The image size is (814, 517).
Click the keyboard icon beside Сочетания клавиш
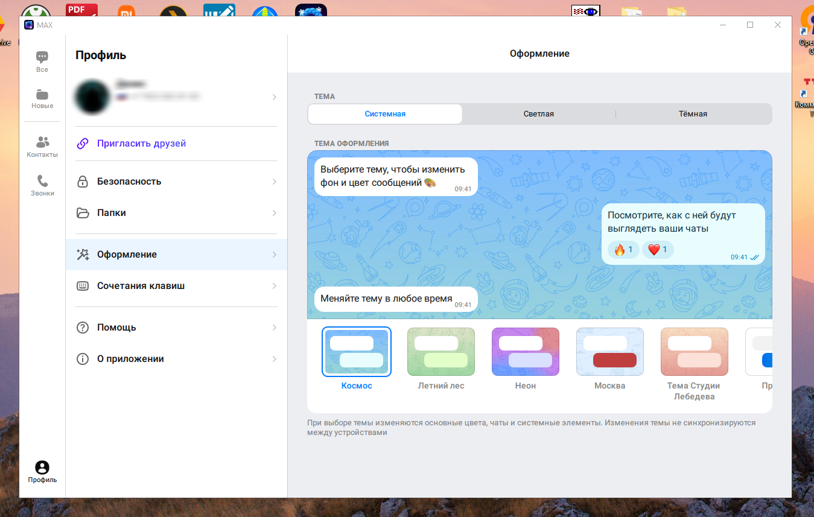[x=83, y=286]
